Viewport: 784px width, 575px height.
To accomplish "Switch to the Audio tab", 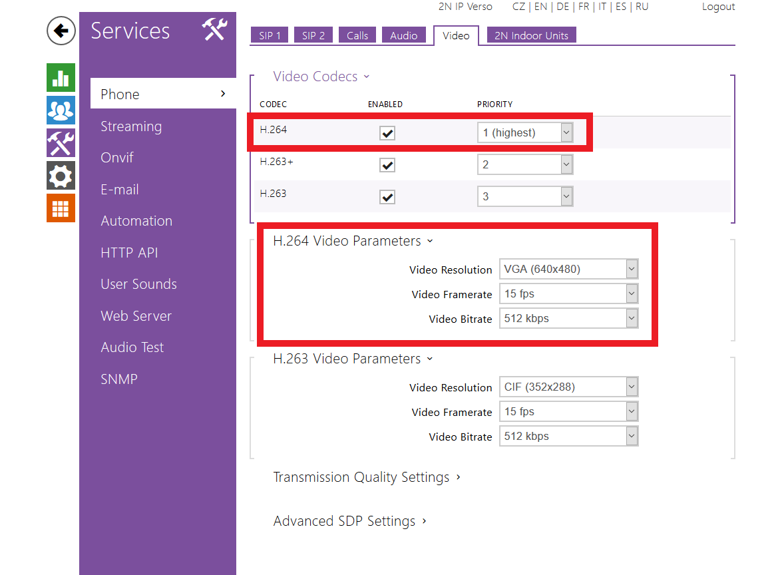I will tap(404, 35).
